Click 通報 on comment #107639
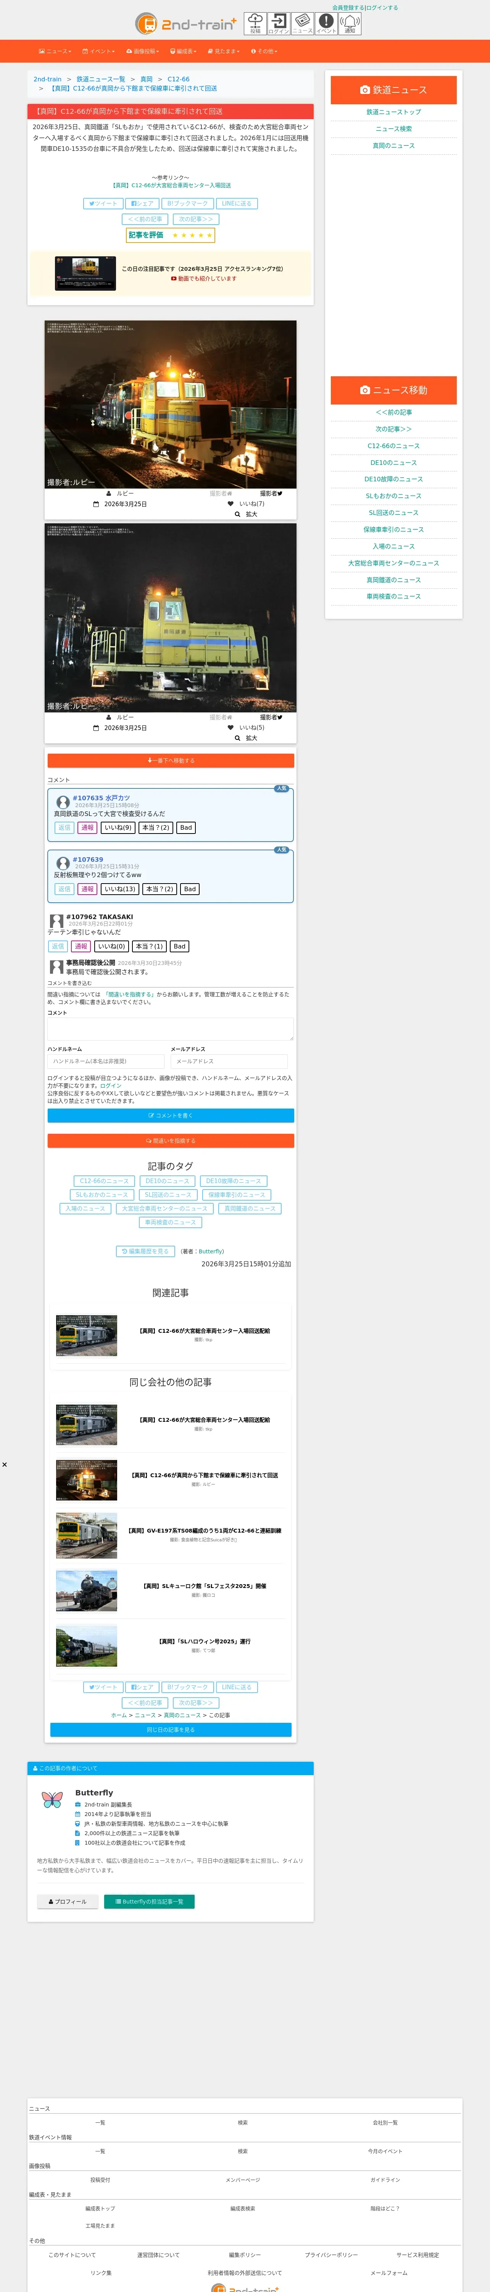This screenshot has height=2292, width=490. tap(87, 889)
